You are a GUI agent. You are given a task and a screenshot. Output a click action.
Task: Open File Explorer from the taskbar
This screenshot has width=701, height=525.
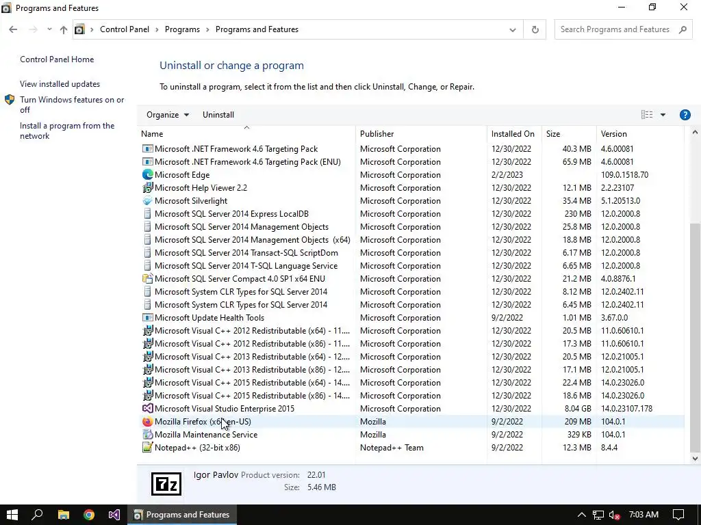tap(64, 515)
